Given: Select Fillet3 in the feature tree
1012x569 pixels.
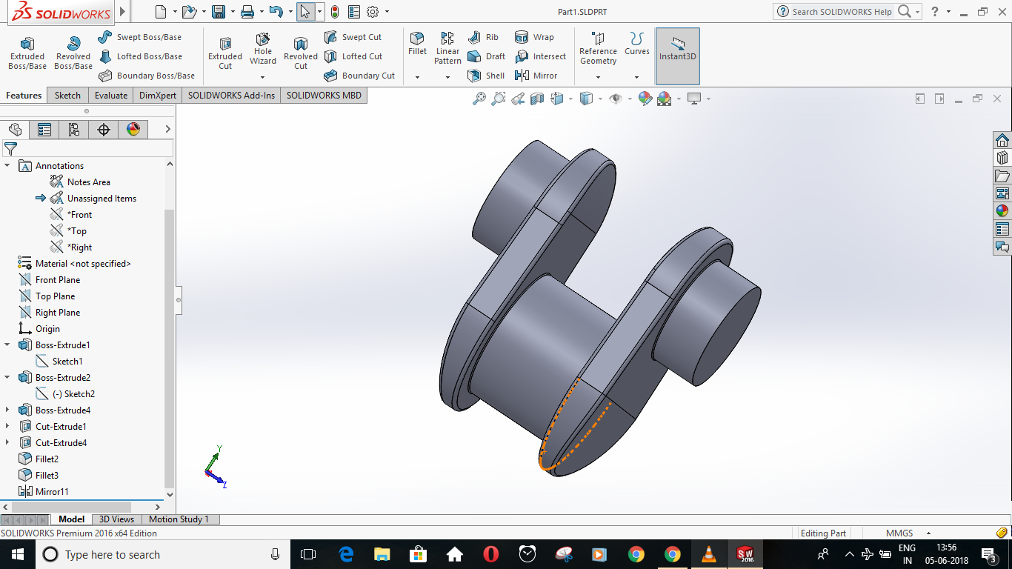Looking at the screenshot, I should [46, 475].
